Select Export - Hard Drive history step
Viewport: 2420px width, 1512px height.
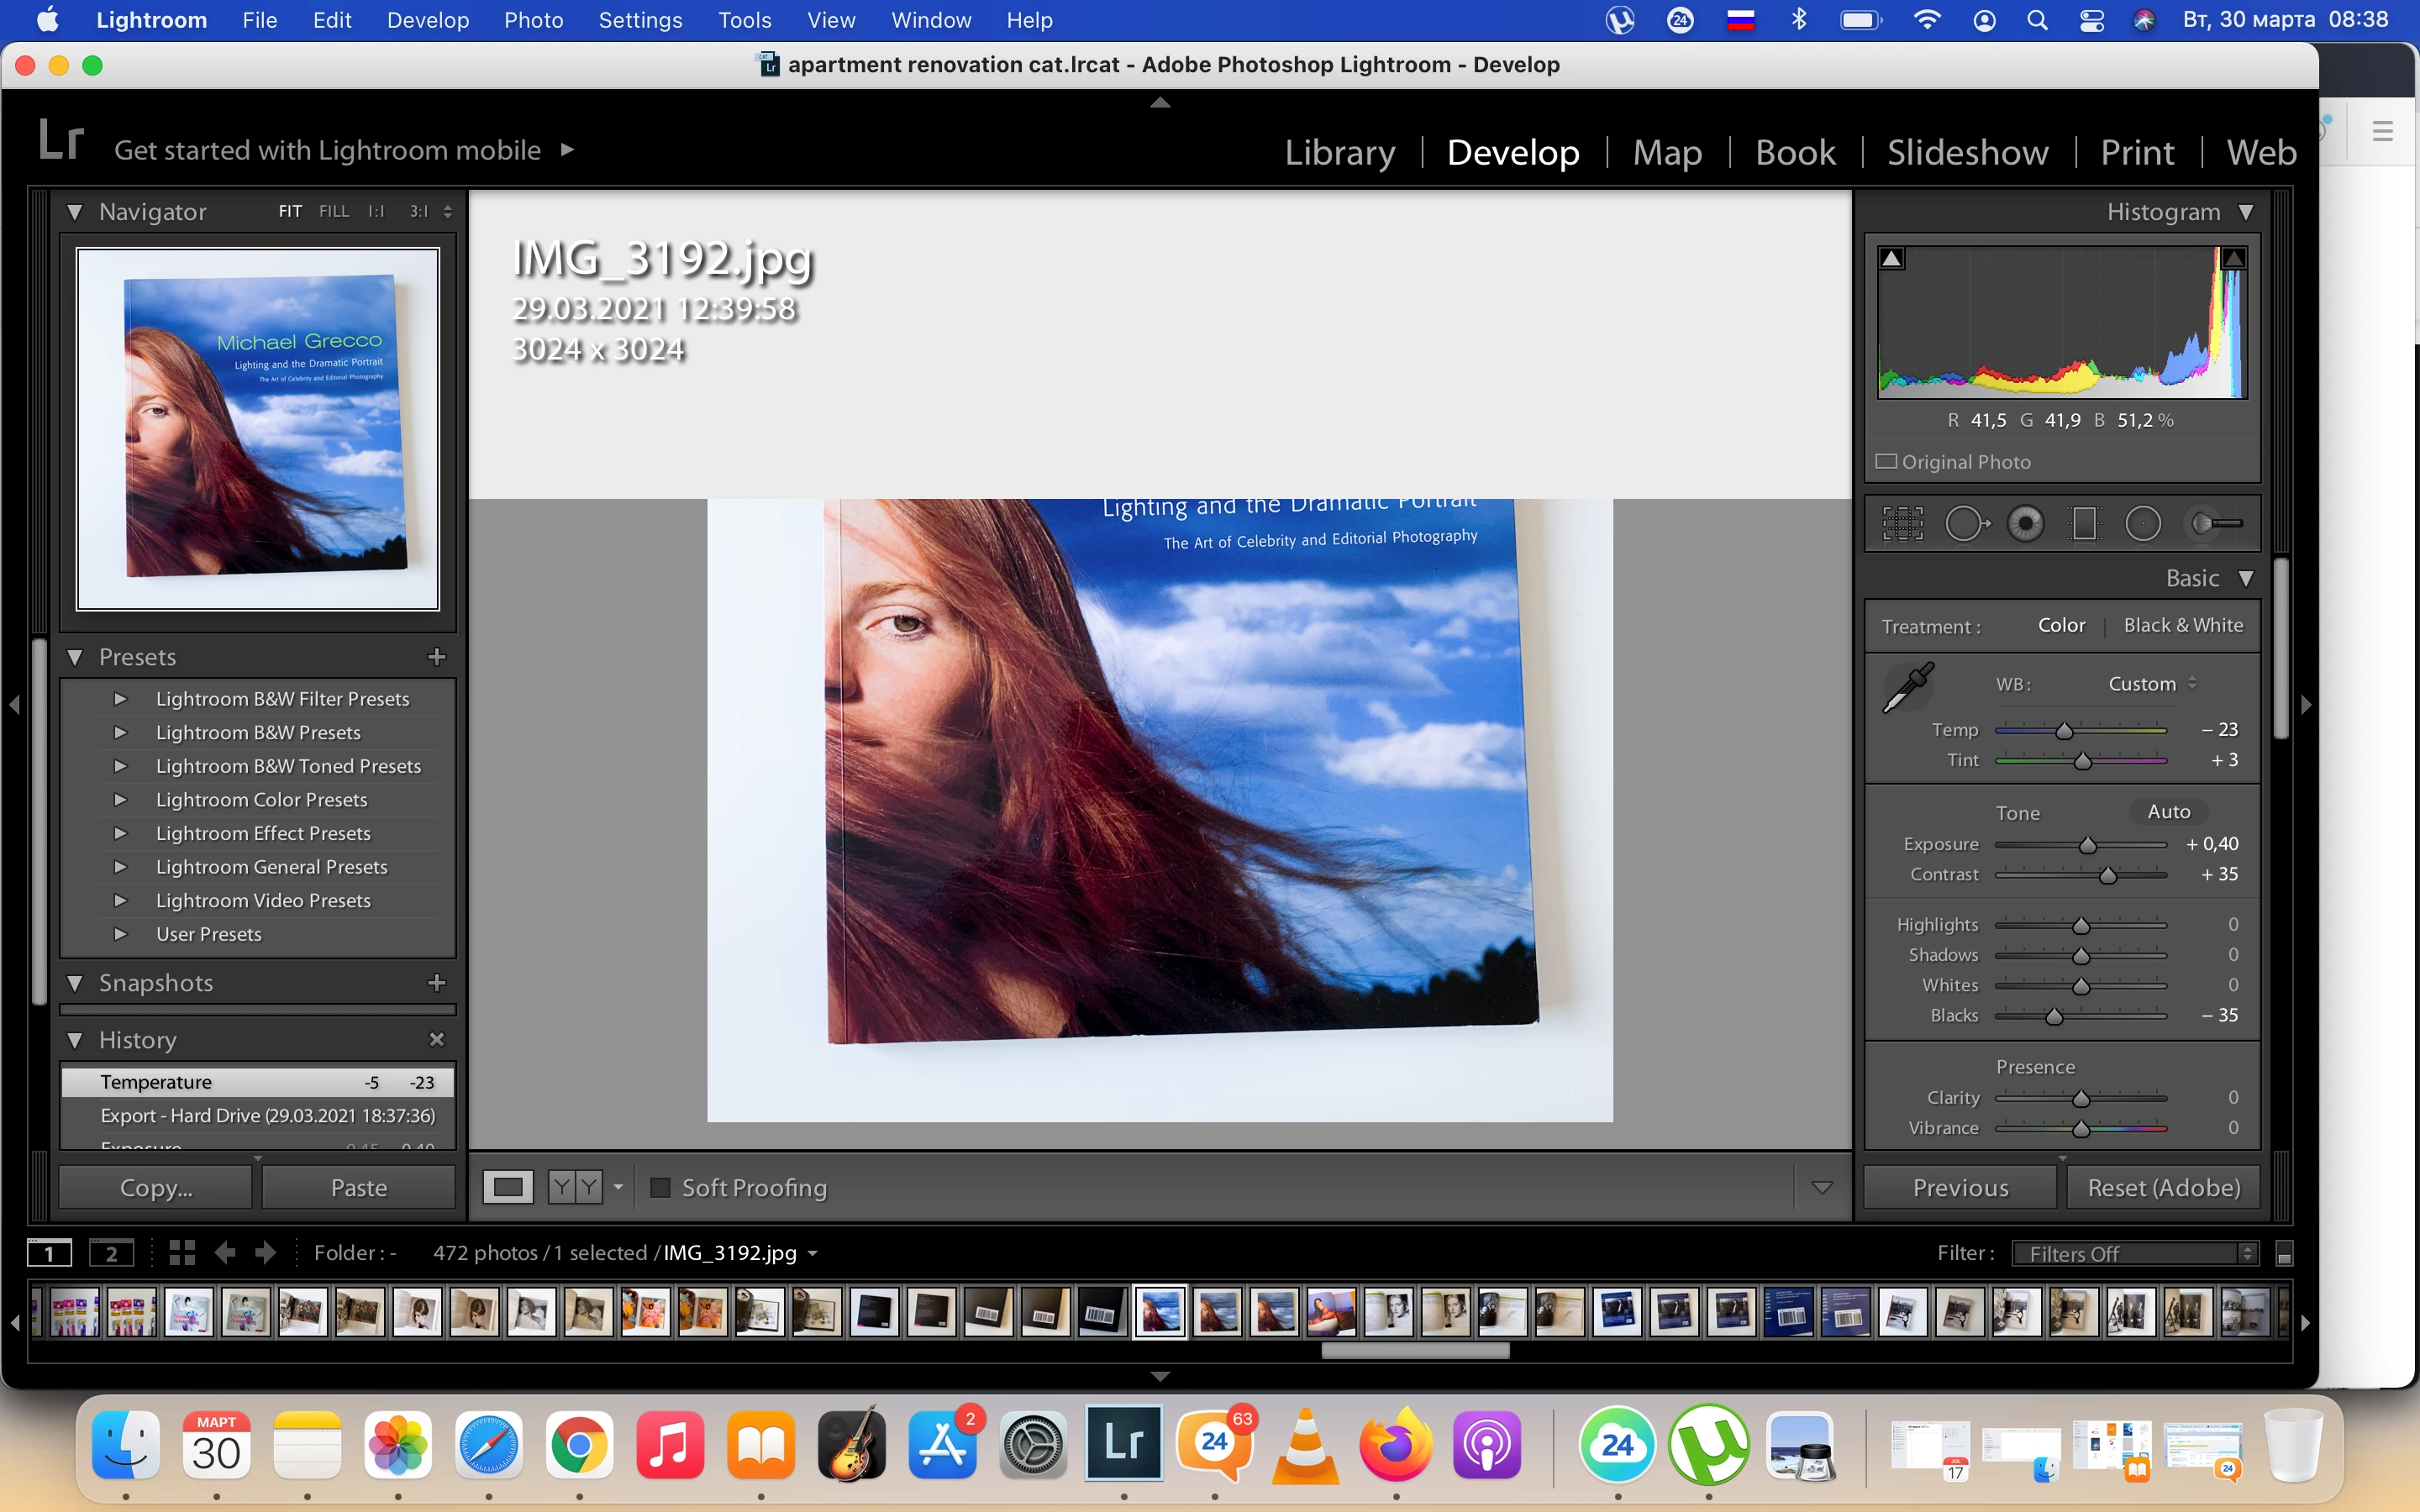tap(267, 1115)
